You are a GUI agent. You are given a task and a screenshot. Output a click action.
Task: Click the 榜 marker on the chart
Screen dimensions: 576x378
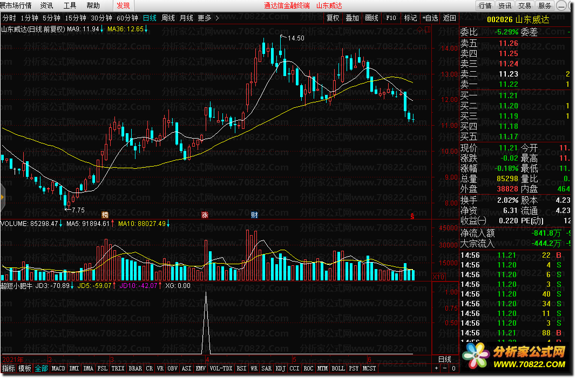click(x=105, y=215)
